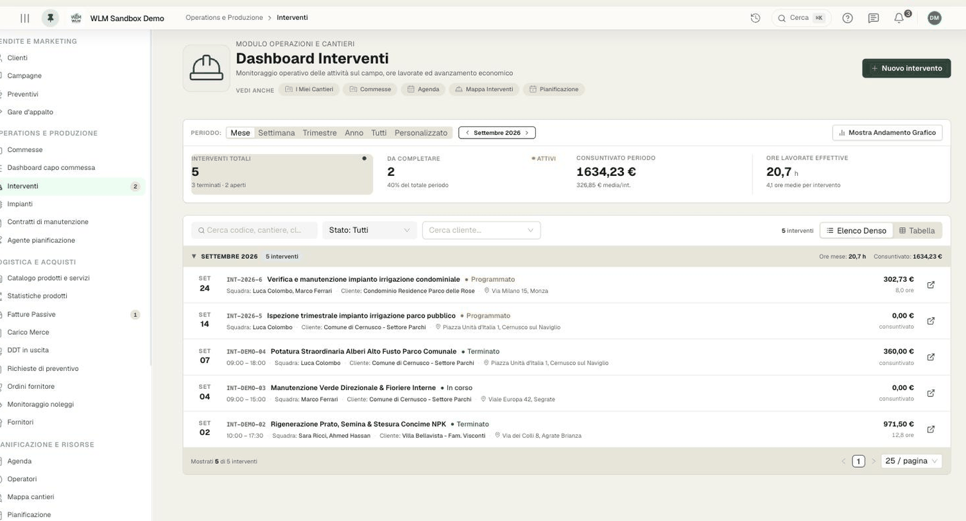Open the Mappa Interventi shortcut
Viewport: 966px width, 521px height.
point(484,90)
